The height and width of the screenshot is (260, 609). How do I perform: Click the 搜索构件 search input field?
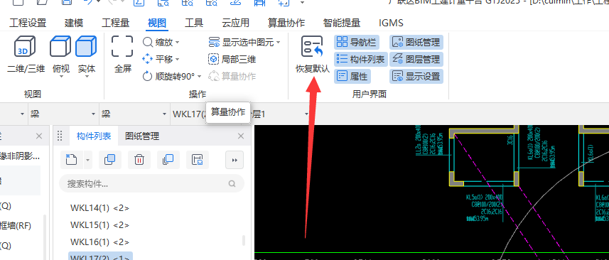pos(152,183)
